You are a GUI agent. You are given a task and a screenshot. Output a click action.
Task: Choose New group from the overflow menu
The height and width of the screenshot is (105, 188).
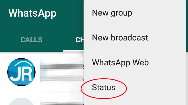click(x=112, y=13)
